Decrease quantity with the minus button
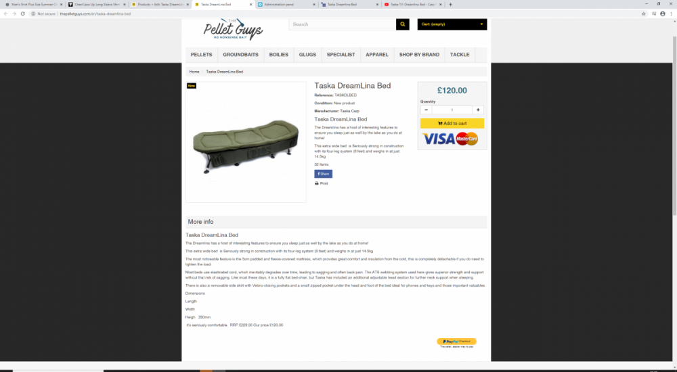The width and height of the screenshot is (677, 372). pos(426,110)
